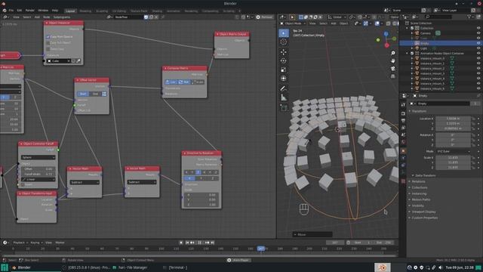Open the Keying menu in timeline
The height and width of the screenshot is (272, 483).
[x=36, y=243]
